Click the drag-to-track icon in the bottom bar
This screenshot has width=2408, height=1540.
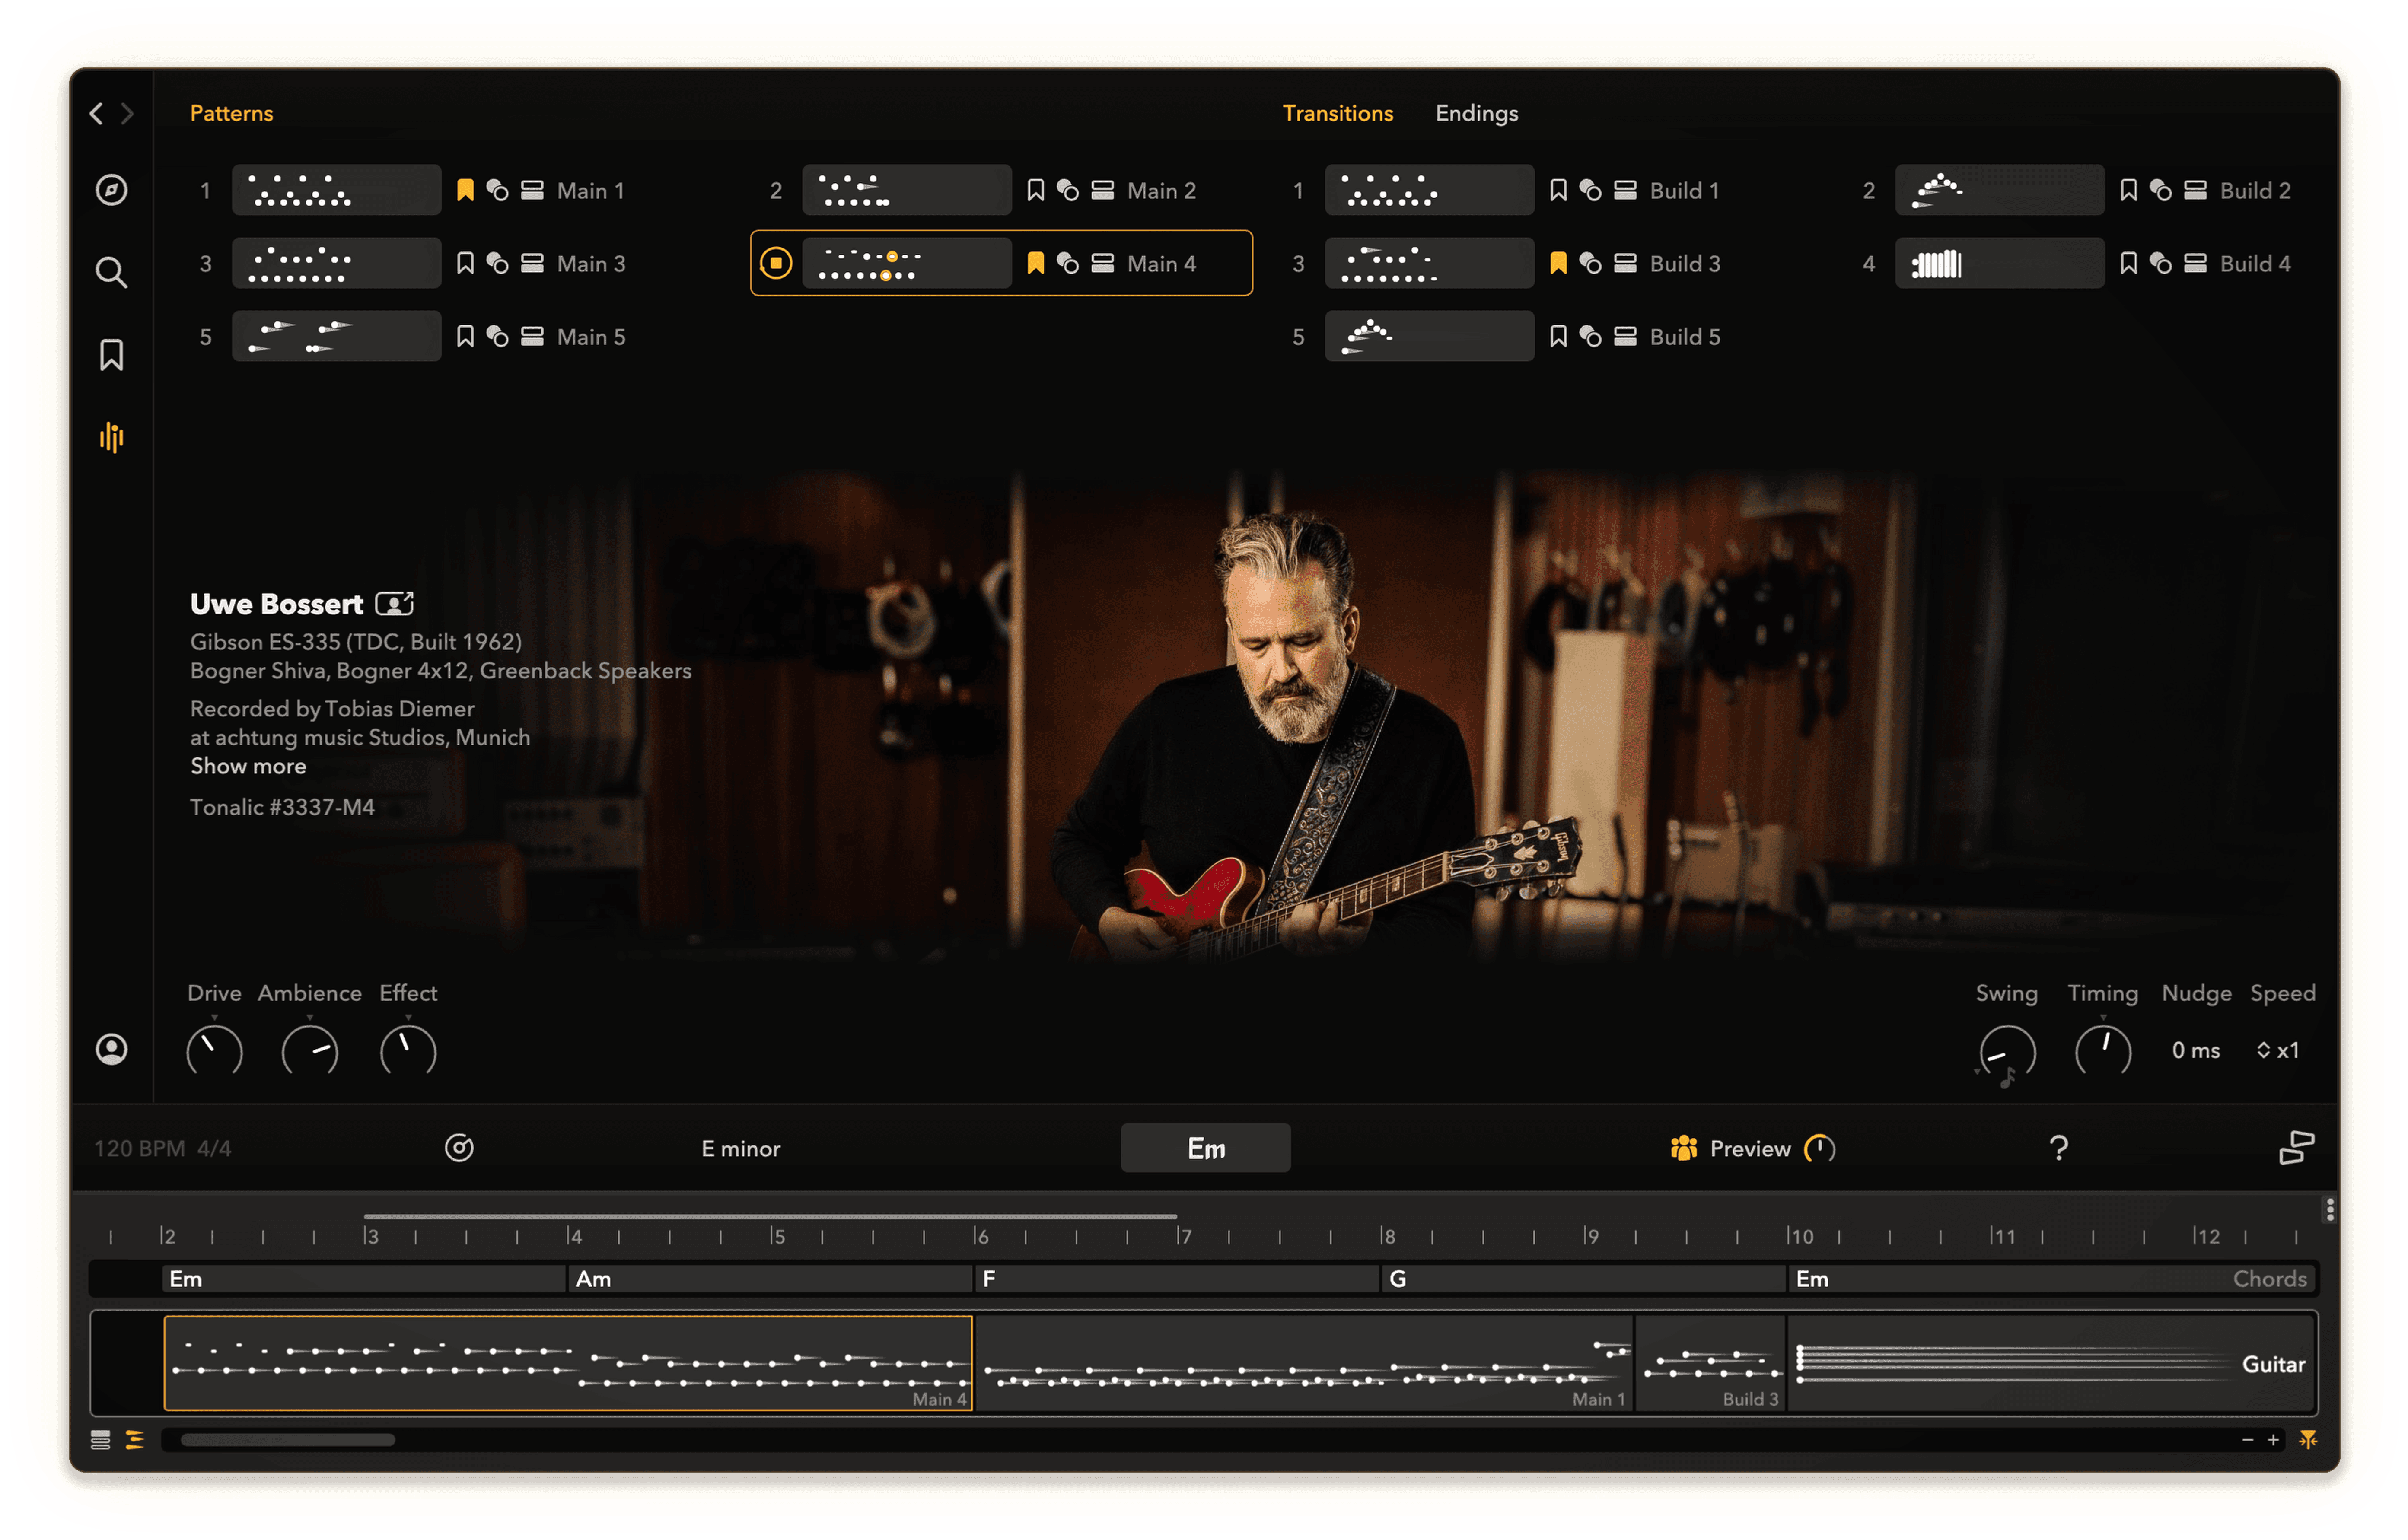click(x=2296, y=1148)
